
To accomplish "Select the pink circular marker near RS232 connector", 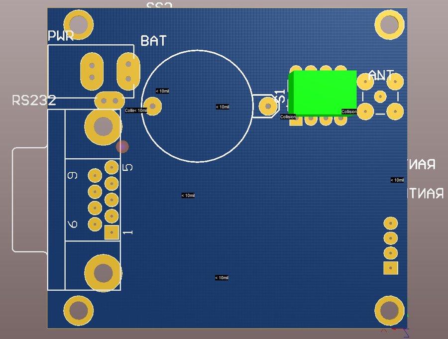I will (122, 146).
